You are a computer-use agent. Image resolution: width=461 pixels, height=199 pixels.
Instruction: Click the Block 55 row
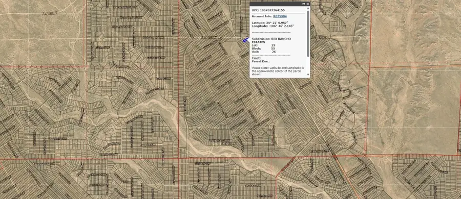click(x=263, y=48)
